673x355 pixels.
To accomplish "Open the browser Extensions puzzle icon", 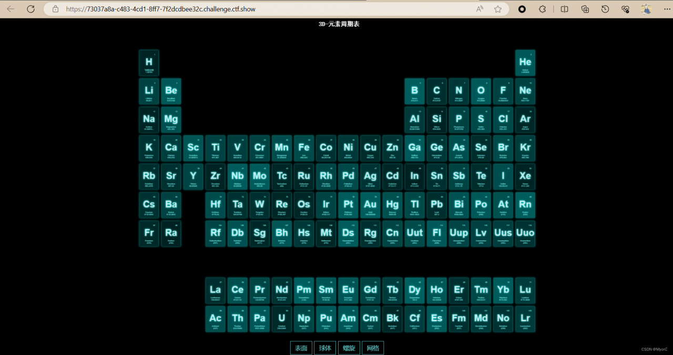I will point(543,9).
